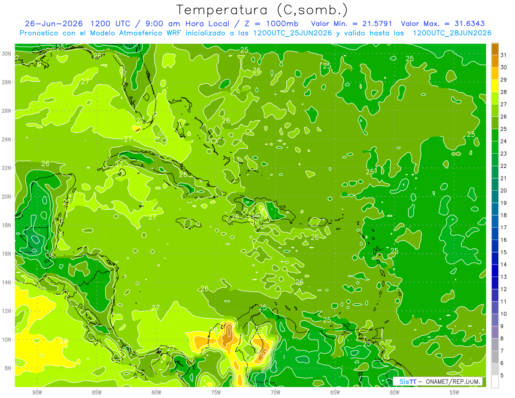Click the '14N' latitude axis label

6,283
